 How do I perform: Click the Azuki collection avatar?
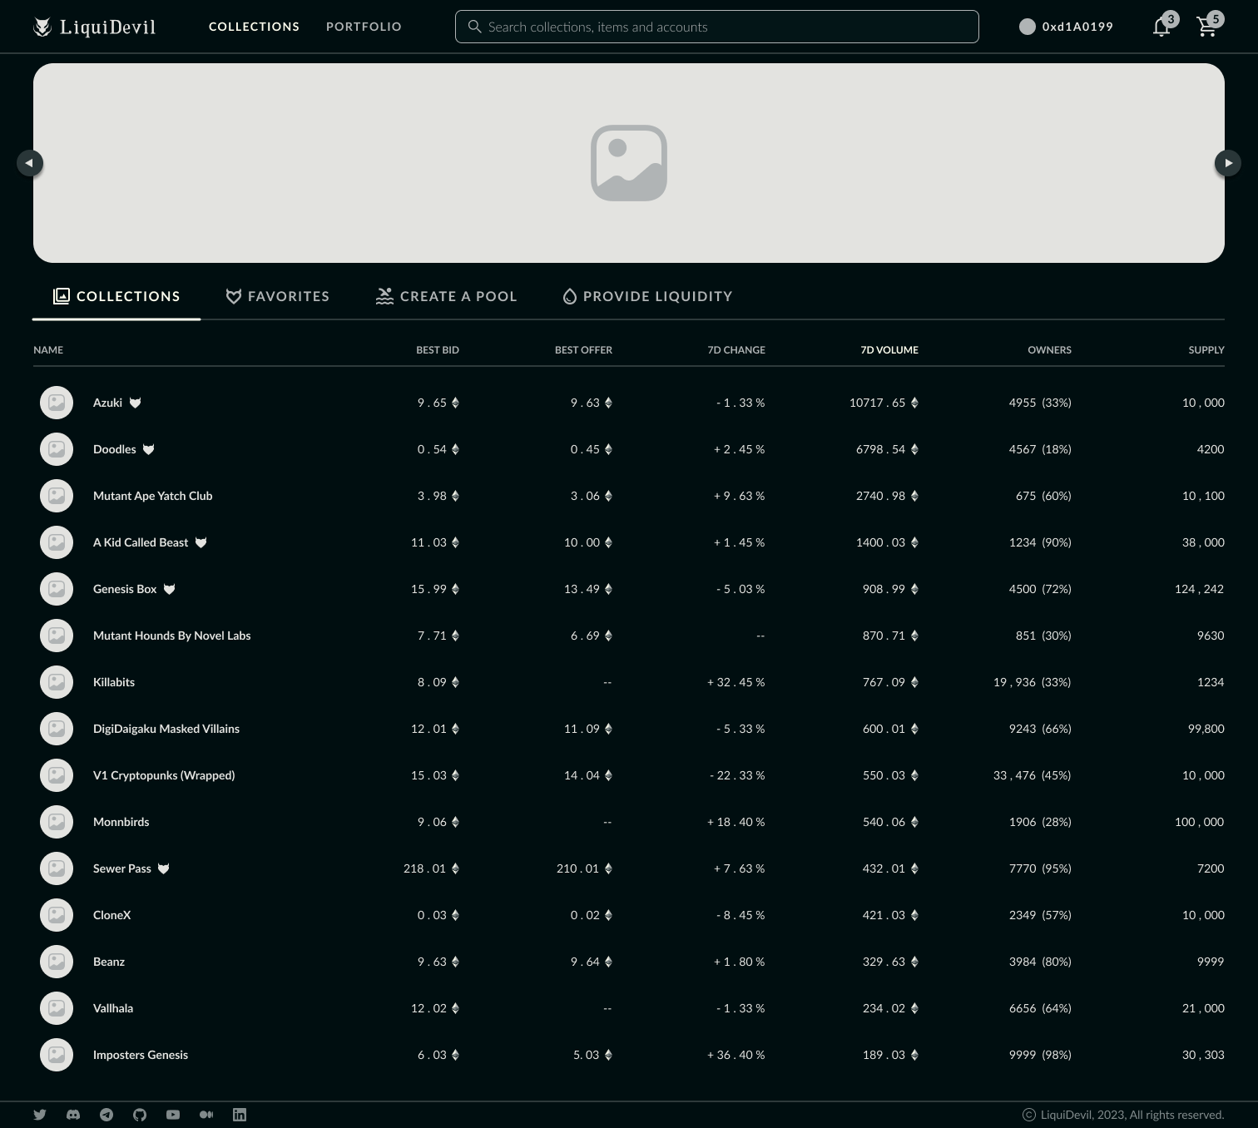pos(57,403)
